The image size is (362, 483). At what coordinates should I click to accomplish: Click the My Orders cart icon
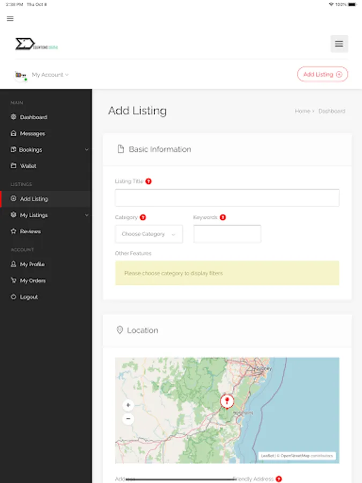coord(13,280)
